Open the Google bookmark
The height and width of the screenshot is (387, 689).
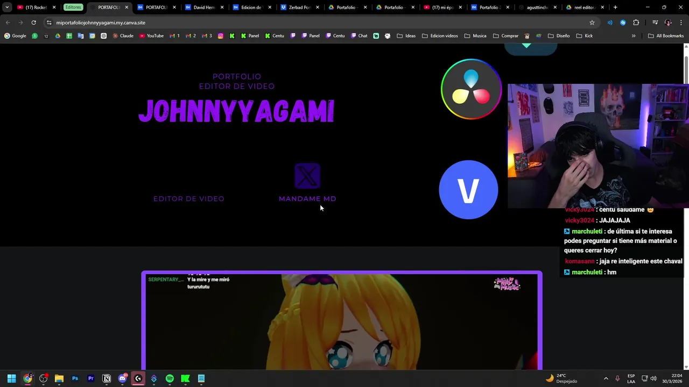[15, 36]
